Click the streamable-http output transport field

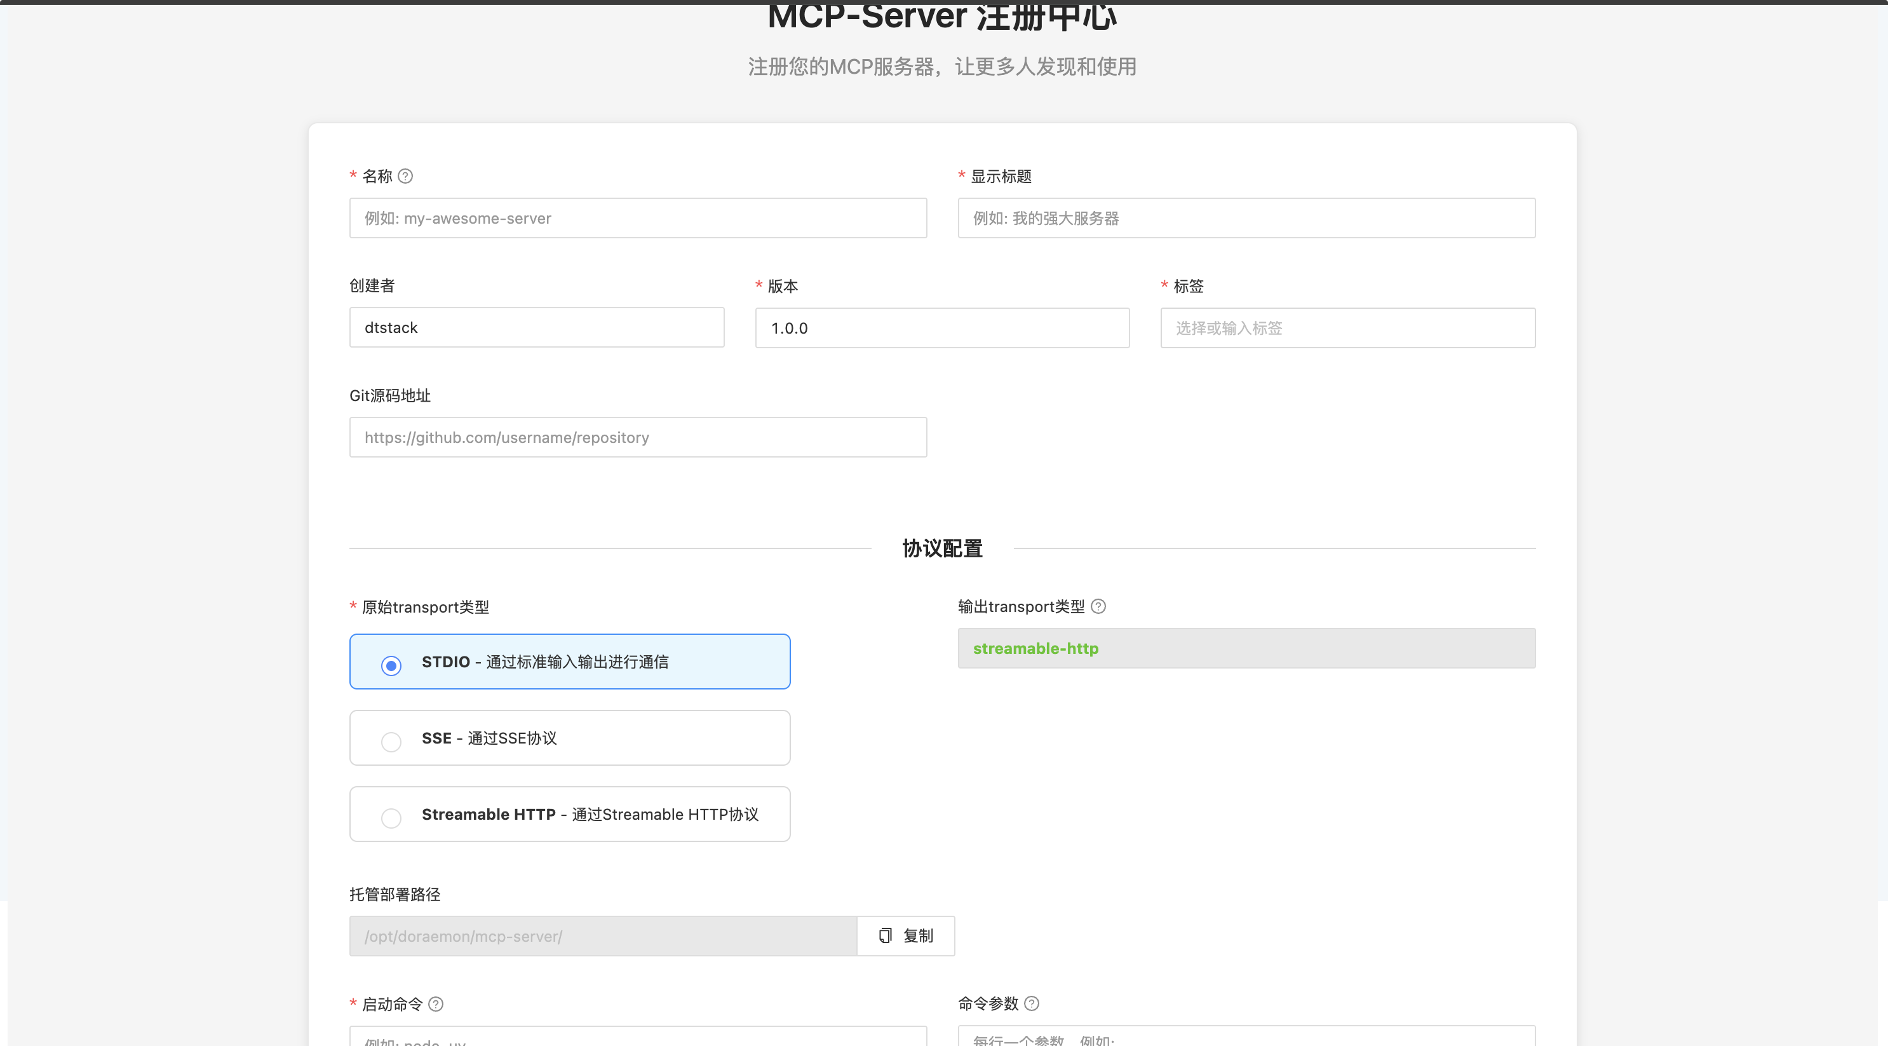click(x=1246, y=648)
